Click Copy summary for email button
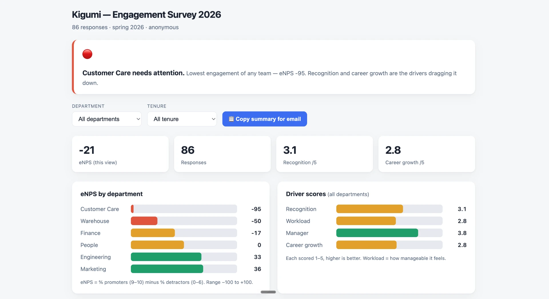 pos(264,119)
